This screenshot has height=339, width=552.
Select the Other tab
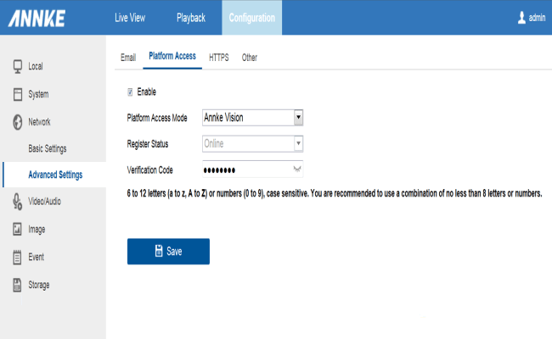pyautogui.click(x=250, y=58)
